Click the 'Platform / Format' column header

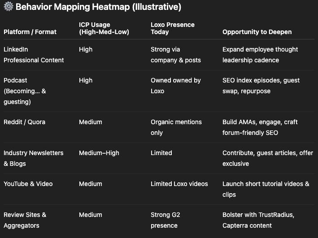(x=30, y=32)
